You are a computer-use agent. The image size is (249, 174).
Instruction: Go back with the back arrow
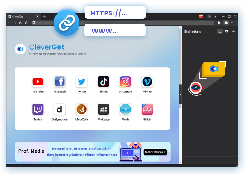[9, 23]
